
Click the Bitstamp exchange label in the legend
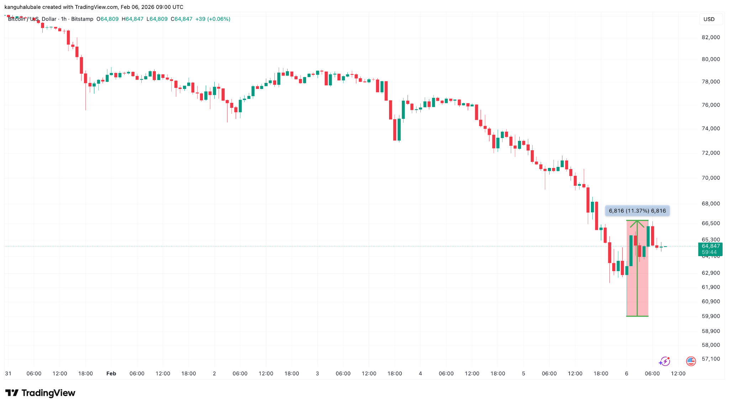pyautogui.click(x=82, y=19)
